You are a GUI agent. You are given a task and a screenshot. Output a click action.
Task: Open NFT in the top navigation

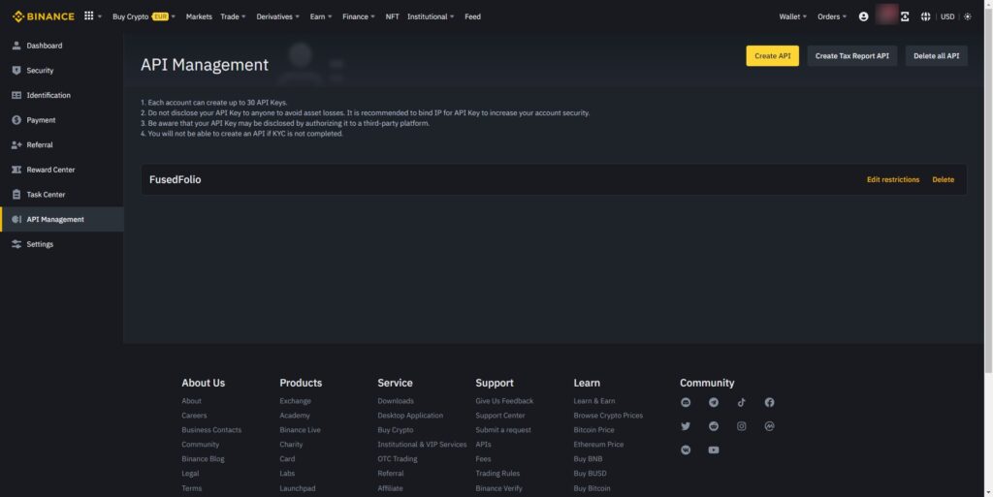[x=392, y=16]
